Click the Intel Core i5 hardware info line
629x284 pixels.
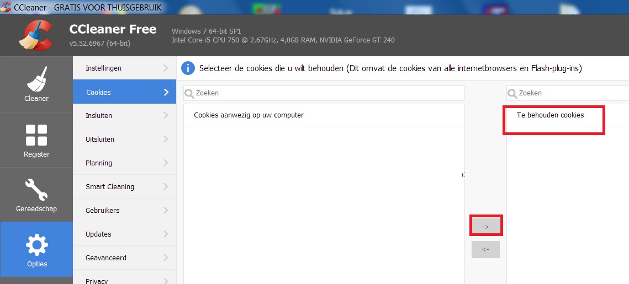pos(283,40)
